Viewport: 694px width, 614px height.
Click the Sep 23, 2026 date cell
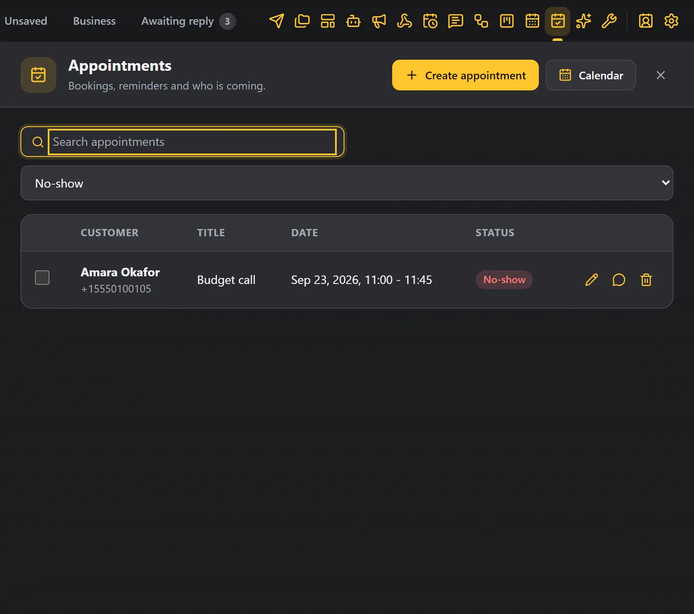[361, 280]
